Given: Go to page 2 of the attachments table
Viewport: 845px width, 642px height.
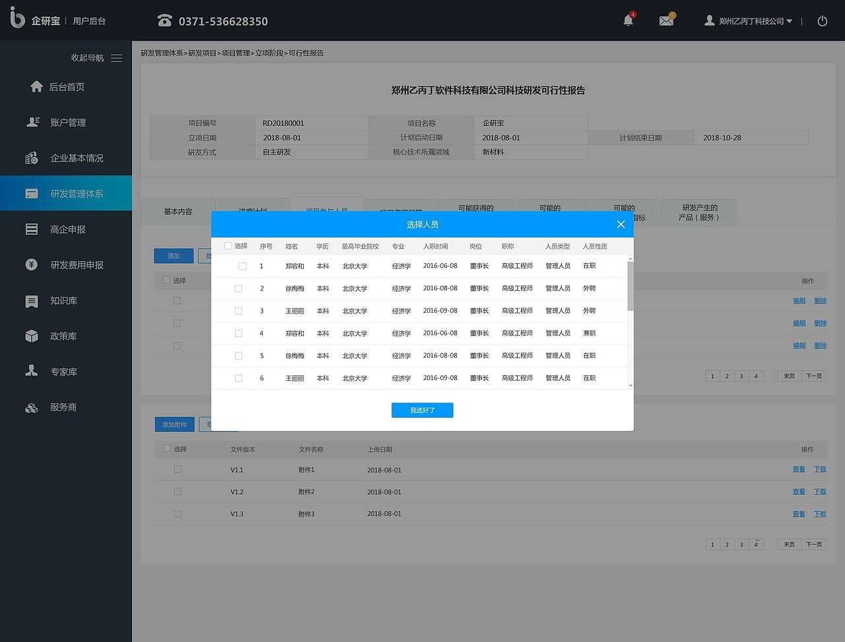Looking at the screenshot, I should point(727,544).
